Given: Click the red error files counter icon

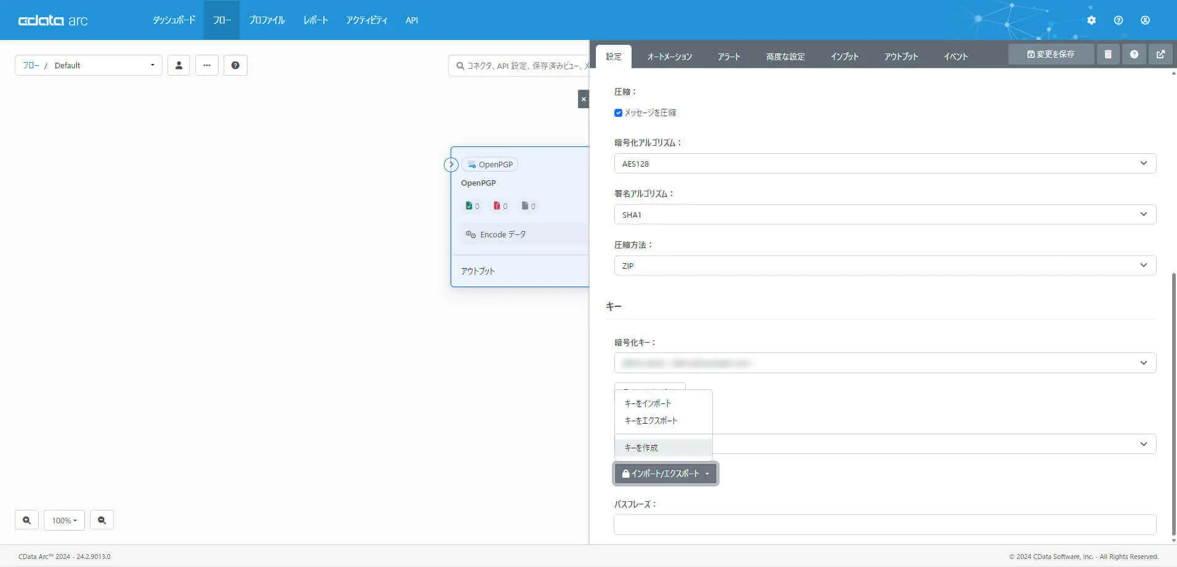Looking at the screenshot, I should click(497, 206).
